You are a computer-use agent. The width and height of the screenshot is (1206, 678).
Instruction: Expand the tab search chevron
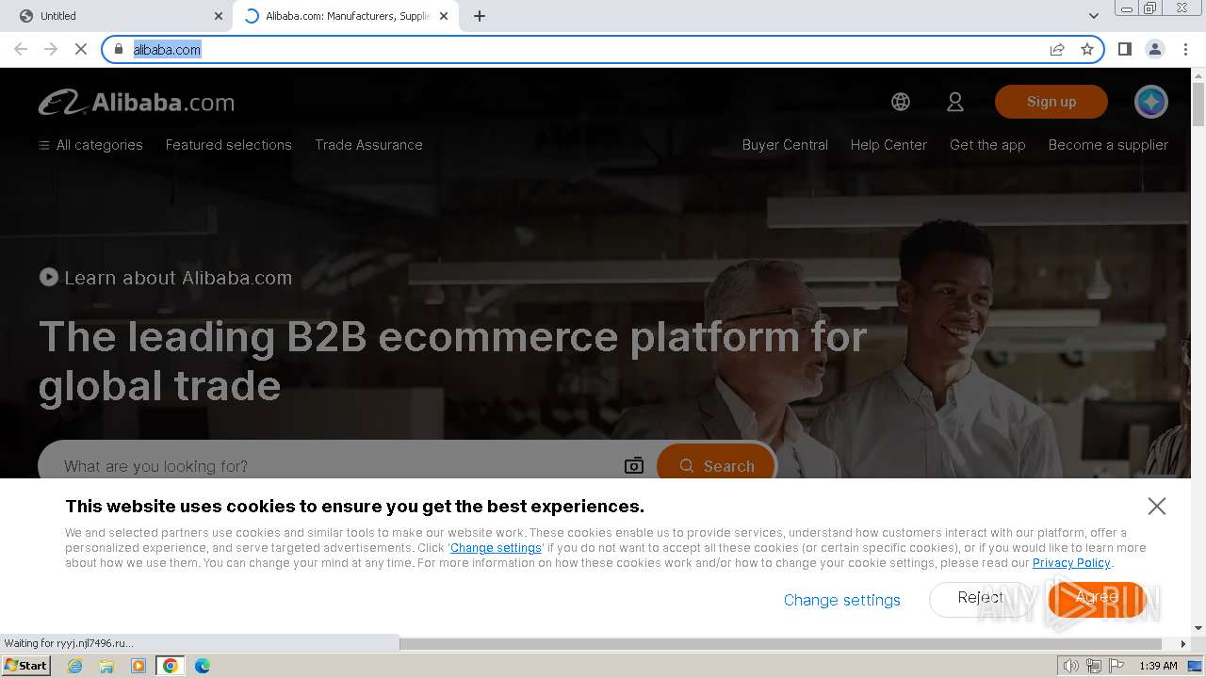(1094, 16)
